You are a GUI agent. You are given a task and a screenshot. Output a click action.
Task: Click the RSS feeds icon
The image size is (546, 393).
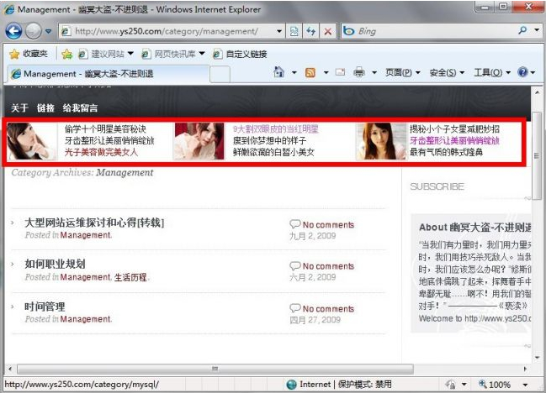point(310,73)
